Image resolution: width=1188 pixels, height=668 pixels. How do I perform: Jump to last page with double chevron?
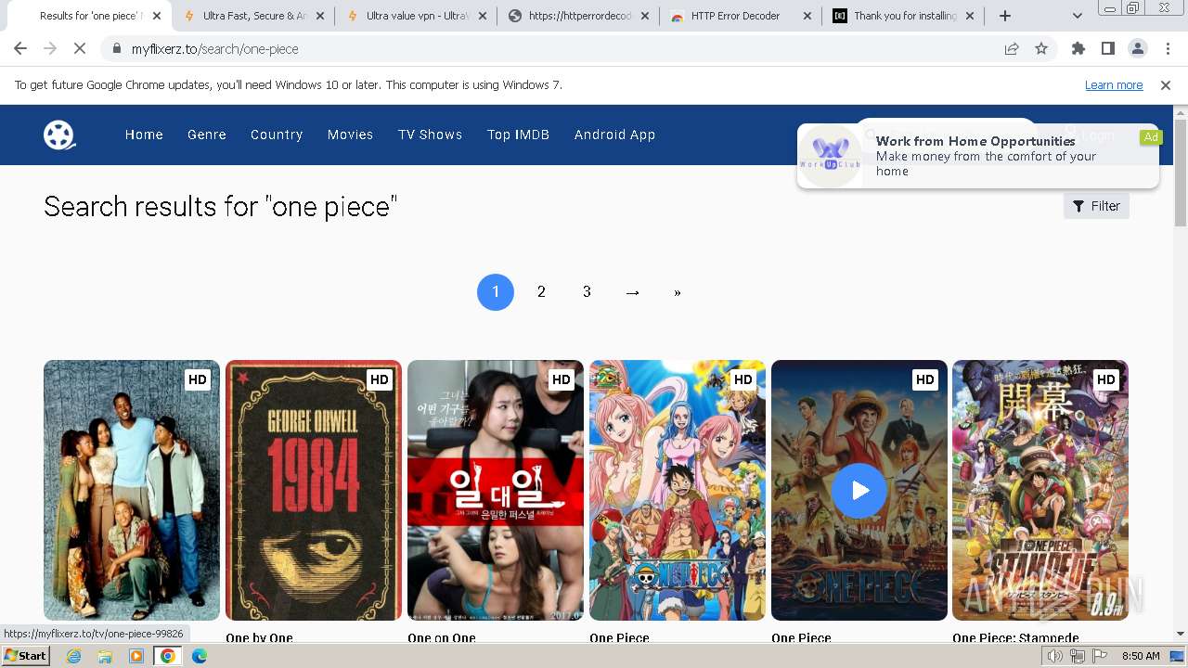tap(678, 292)
